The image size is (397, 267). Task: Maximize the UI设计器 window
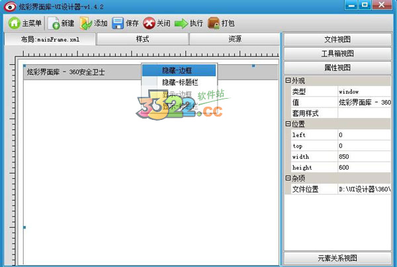[365, 5]
